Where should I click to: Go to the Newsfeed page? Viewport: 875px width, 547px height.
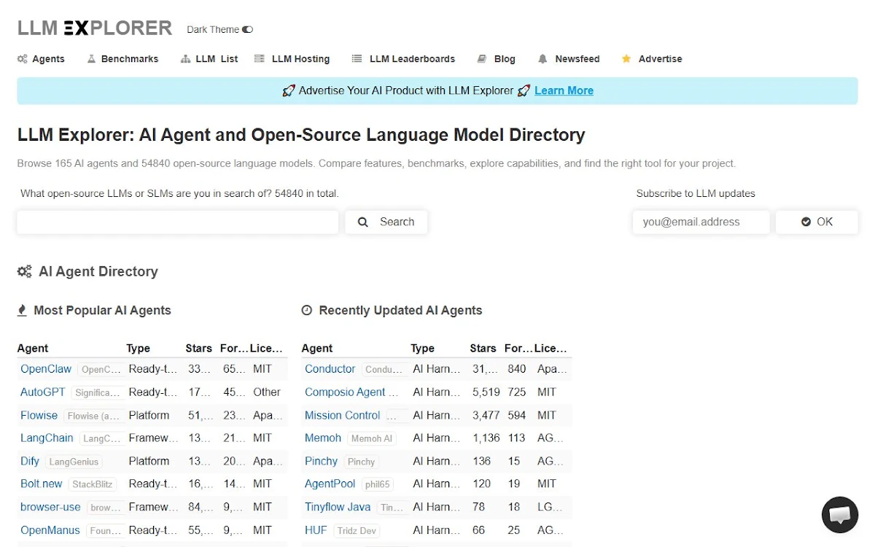(x=569, y=59)
